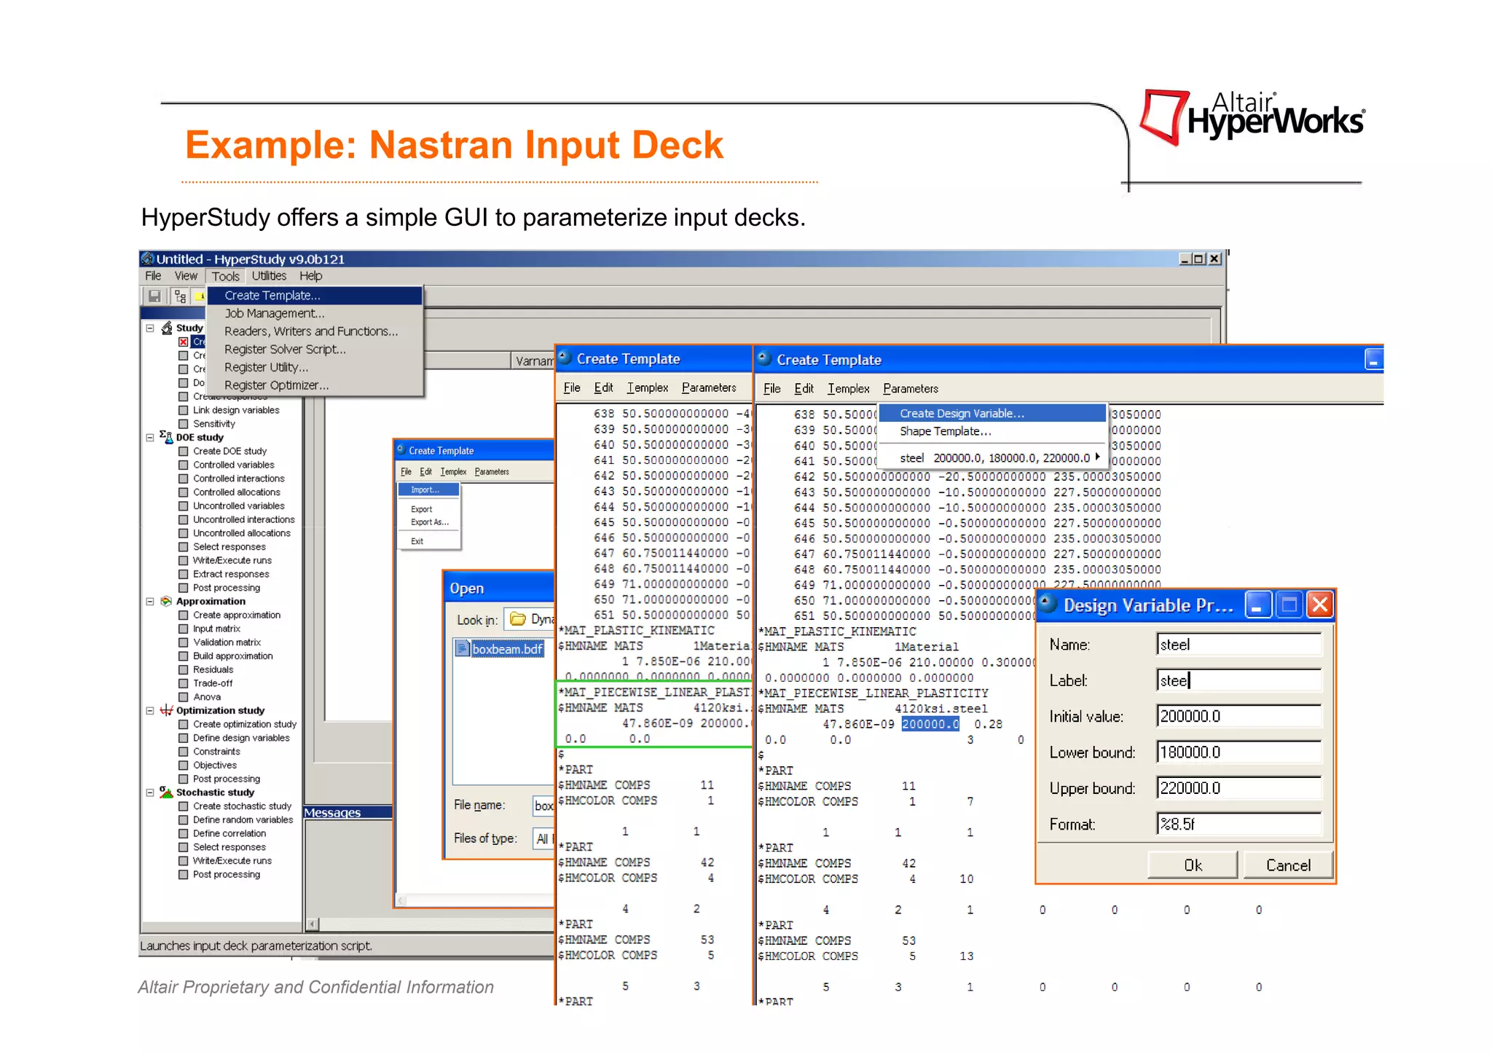
Task: Click the folder icon in Look in box
Action: click(x=518, y=619)
